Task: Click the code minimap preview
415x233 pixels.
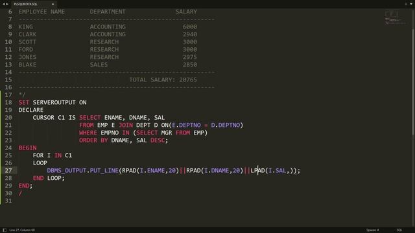Action: pyautogui.click(x=395, y=17)
